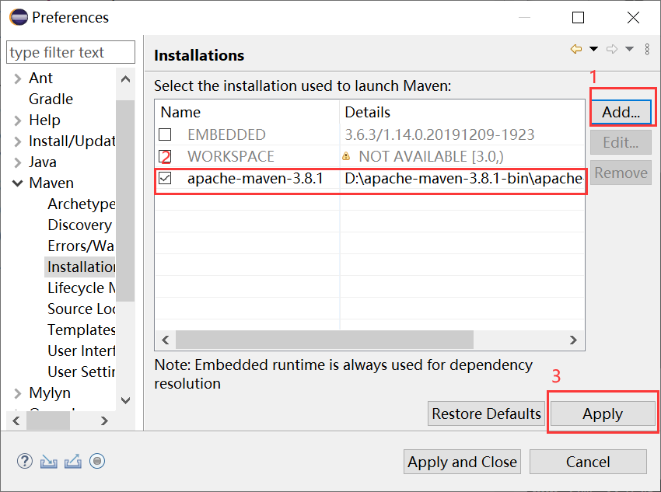Go back with the yellow arrow
This screenshot has height=492, width=661.
pyautogui.click(x=576, y=49)
